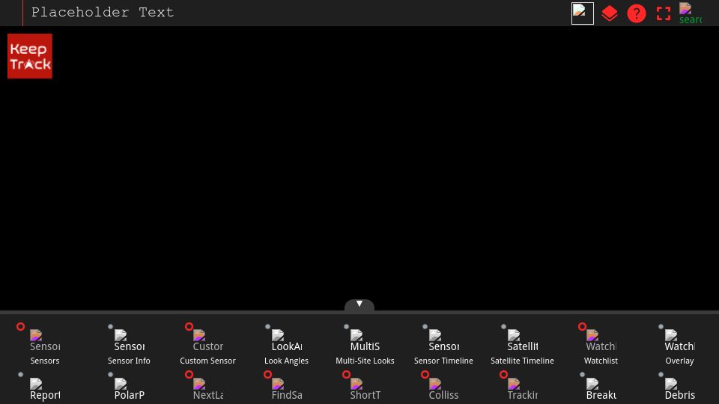Image resolution: width=719 pixels, height=404 pixels.
Task: Open the red help question-mark icon
Action: pyautogui.click(x=637, y=13)
